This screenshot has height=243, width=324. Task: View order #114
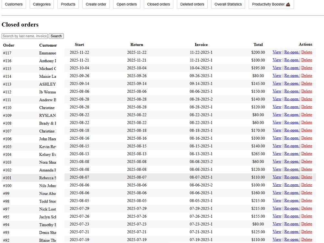(277, 75)
